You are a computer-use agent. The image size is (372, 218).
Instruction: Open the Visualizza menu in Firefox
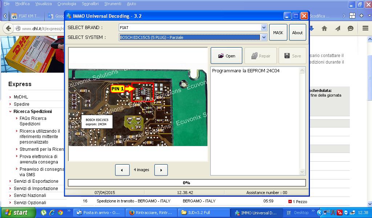[44, 4]
